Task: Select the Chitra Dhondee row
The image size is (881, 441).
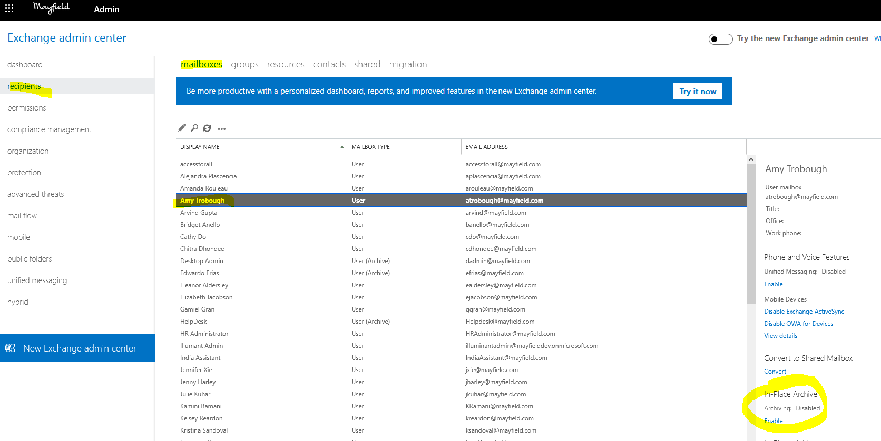Action: (461, 249)
